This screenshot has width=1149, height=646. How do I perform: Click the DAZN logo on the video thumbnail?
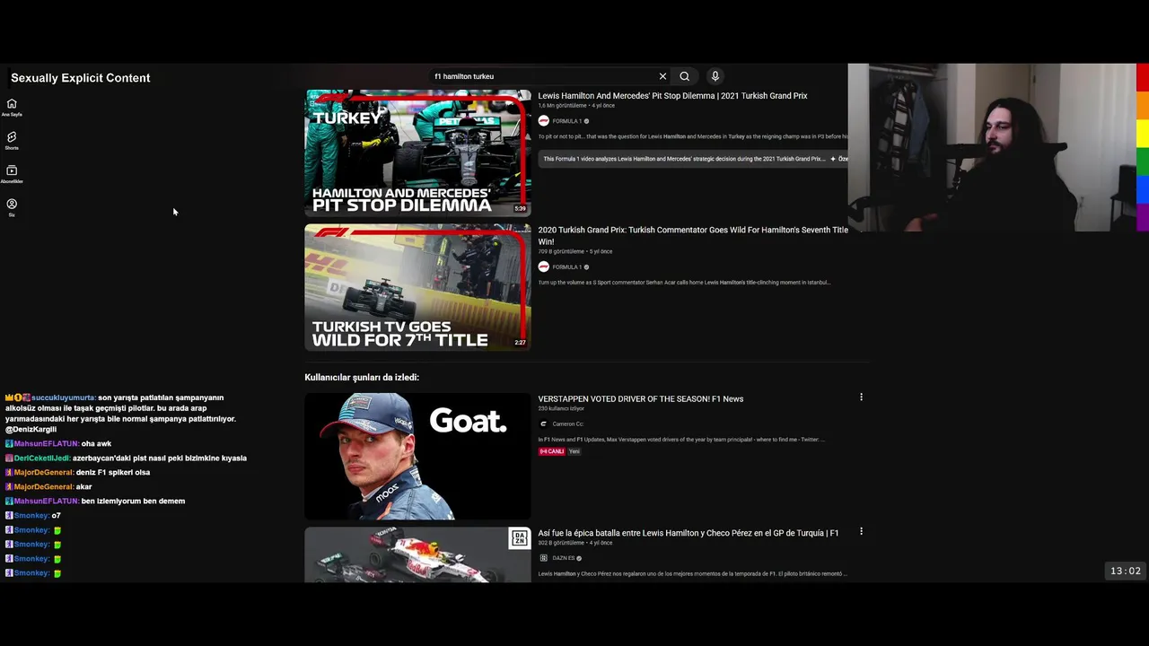[519, 538]
